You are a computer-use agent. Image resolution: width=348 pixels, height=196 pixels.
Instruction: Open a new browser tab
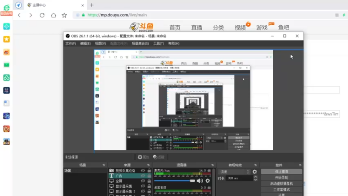(92, 5)
